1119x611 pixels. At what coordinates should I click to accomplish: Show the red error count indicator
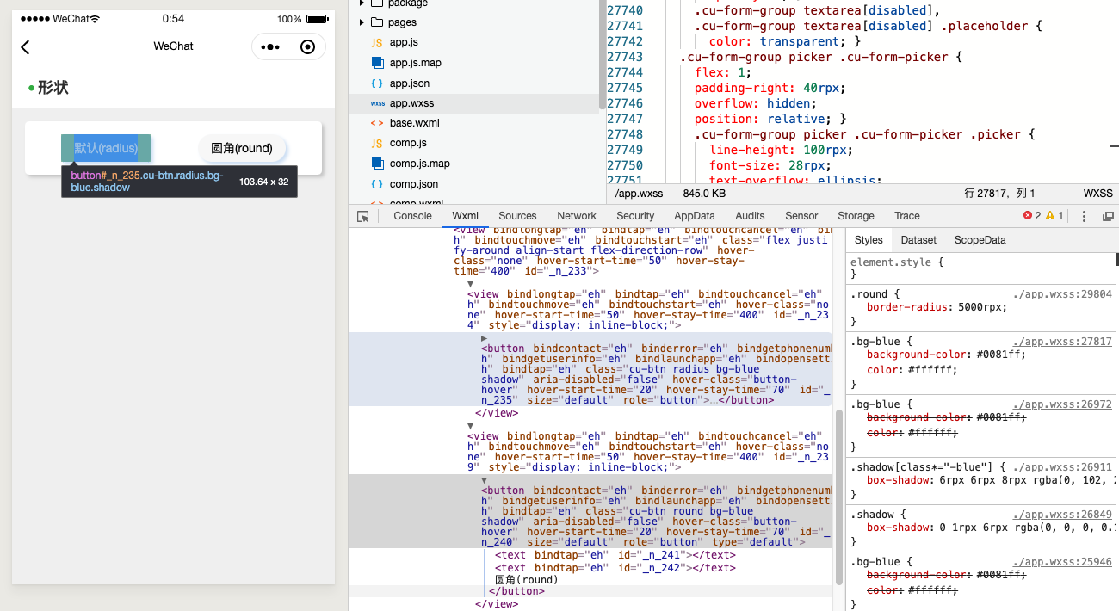1032,216
